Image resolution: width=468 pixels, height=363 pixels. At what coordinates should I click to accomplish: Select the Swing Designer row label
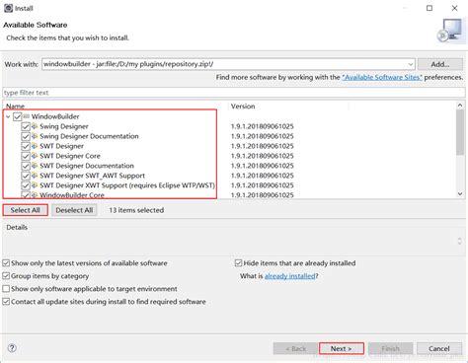[64, 126]
